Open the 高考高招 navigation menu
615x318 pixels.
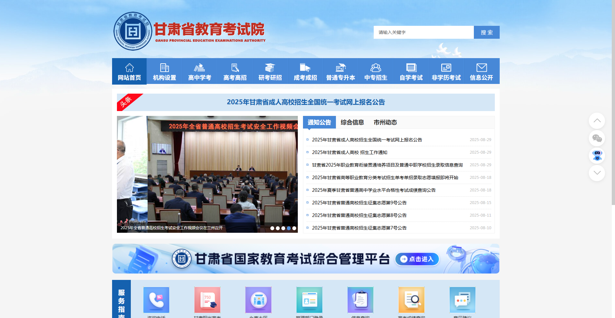coord(235,71)
